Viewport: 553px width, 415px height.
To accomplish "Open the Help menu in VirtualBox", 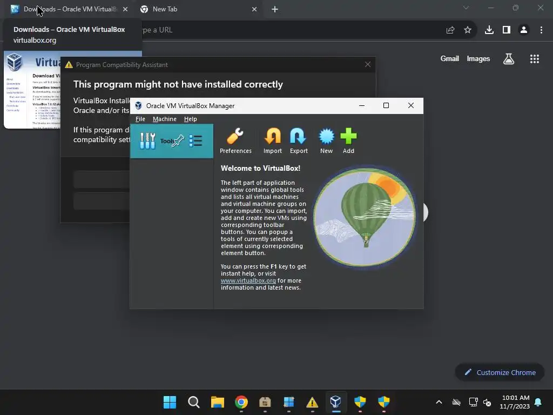I will tap(191, 119).
